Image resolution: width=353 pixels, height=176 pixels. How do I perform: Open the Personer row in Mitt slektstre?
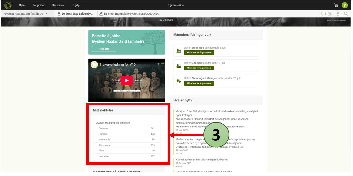tap(126, 128)
